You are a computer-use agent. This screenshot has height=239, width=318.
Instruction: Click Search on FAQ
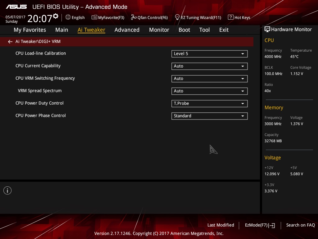point(300,225)
